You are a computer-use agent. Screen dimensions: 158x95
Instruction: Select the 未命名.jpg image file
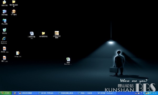coord(4,50)
